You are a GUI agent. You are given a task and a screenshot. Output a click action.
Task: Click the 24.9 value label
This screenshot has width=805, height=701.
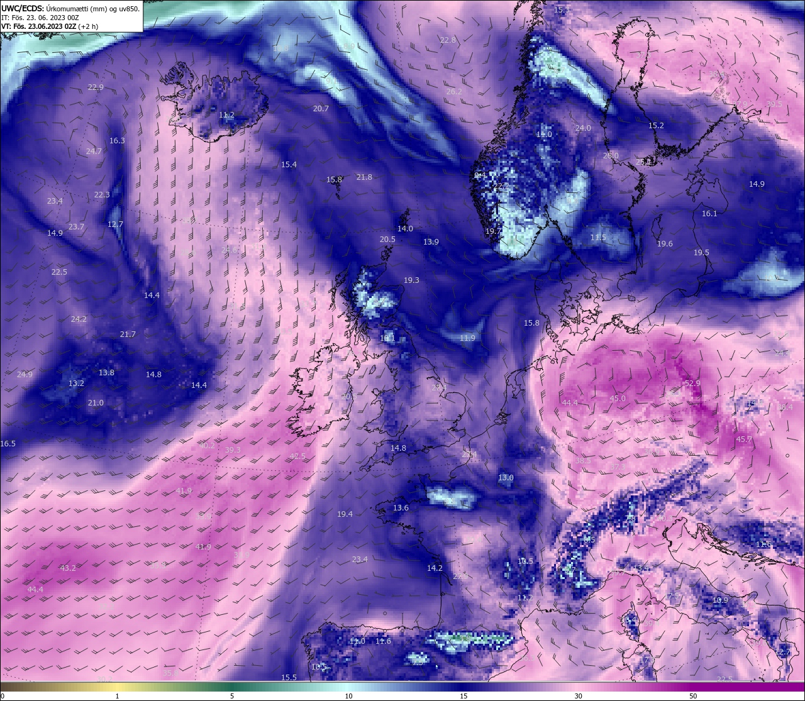pos(25,375)
